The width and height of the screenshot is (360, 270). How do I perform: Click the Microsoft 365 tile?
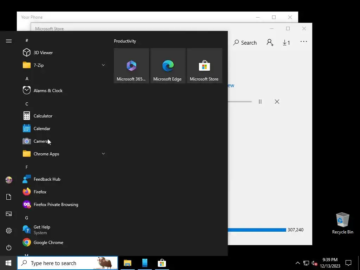point(131,66)
